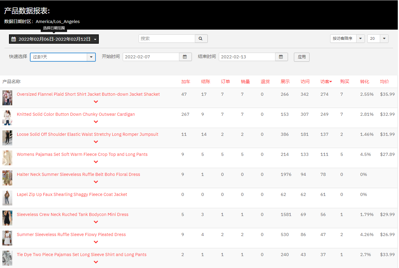Expand Ruched Tank Bodycon Mini Dress chevron
This screenshot has height=268, width=399.
pyautogui.click(x=96, y=222)
